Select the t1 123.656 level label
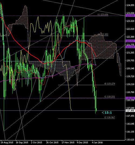135x145 pixels. [103, 14]
